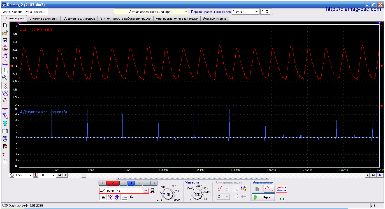The height and width of the screenshot is (209, 385).
Task: Toggle blue channel 4 button
Action: (x=131, y=183)
